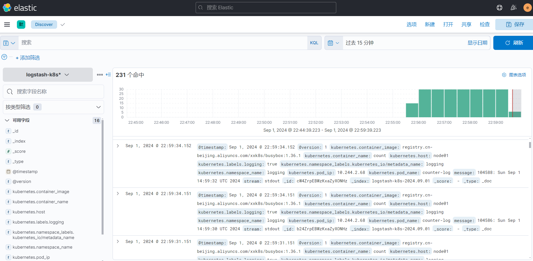Click the Save button
The height and width of the screenshot is (261, 533).
click(x=515, y=25)
